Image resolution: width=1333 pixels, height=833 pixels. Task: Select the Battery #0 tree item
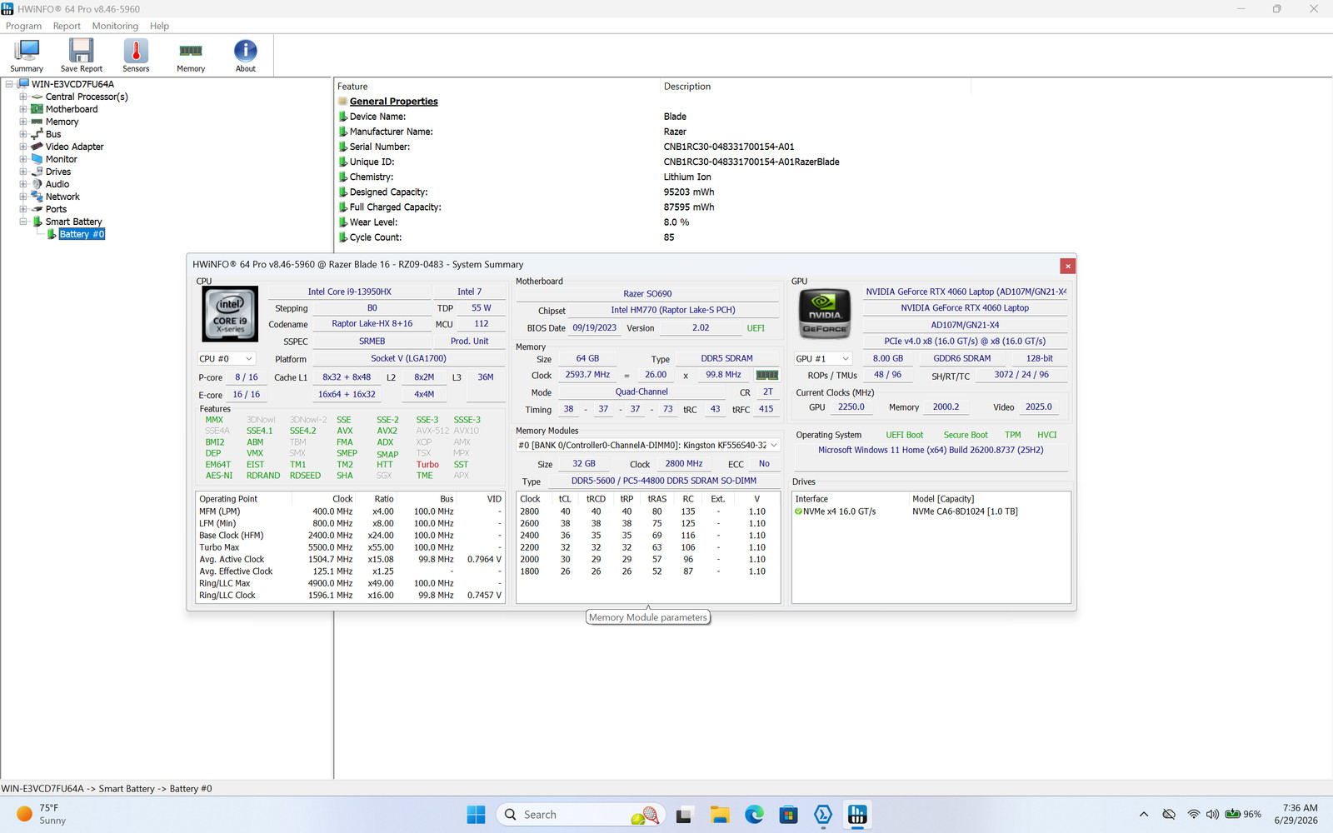[x=82, y=234]
